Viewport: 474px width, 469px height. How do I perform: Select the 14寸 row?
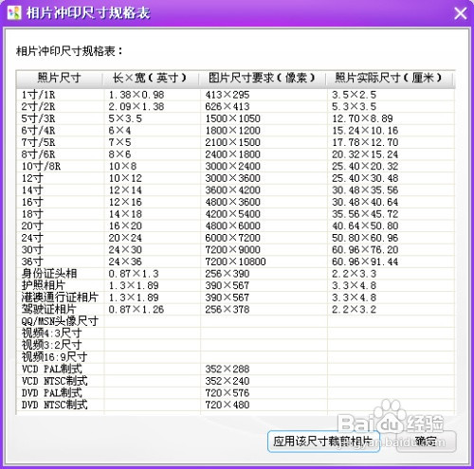coord(235,190)
